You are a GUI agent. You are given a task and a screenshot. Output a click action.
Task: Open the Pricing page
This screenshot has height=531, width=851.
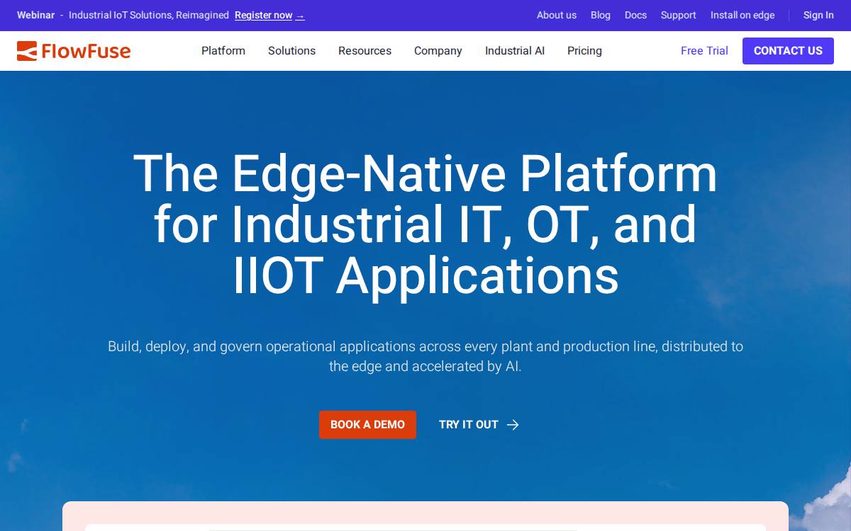pos(584,51)
